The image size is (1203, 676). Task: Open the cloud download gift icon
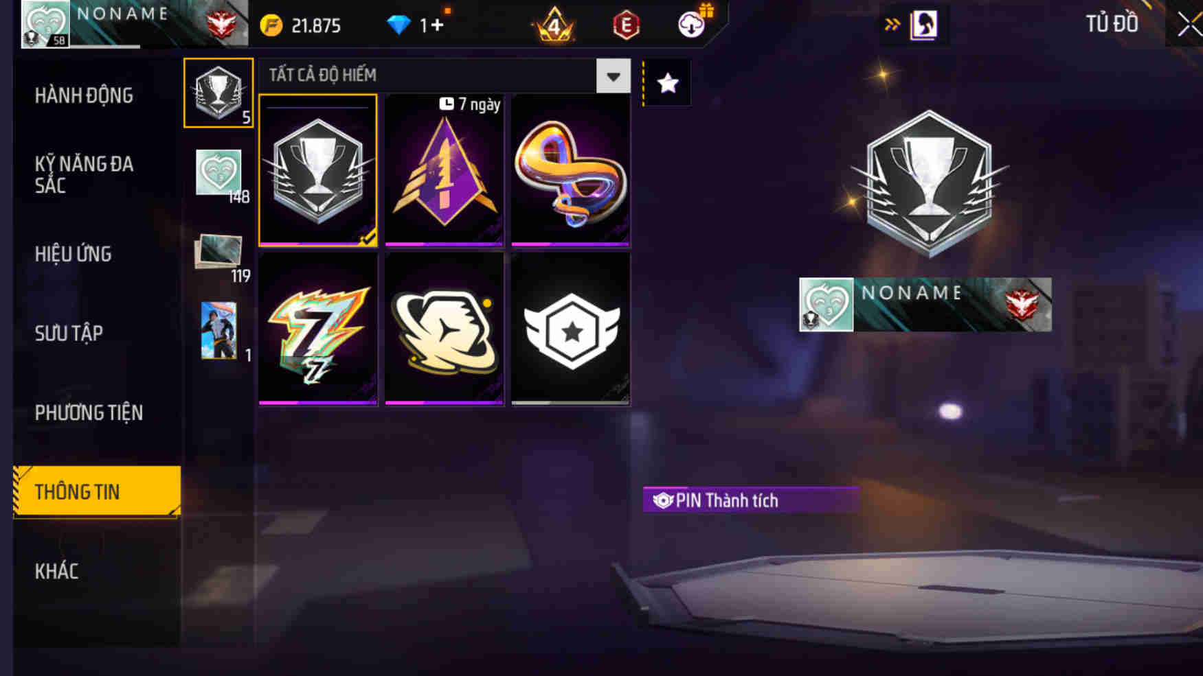click(x=694, y=23)
